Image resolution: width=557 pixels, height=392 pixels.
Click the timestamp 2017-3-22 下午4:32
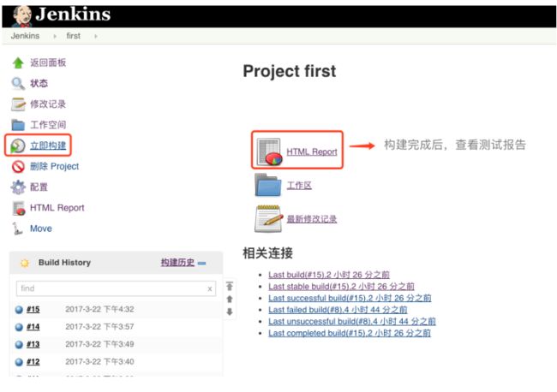(99, 309)
